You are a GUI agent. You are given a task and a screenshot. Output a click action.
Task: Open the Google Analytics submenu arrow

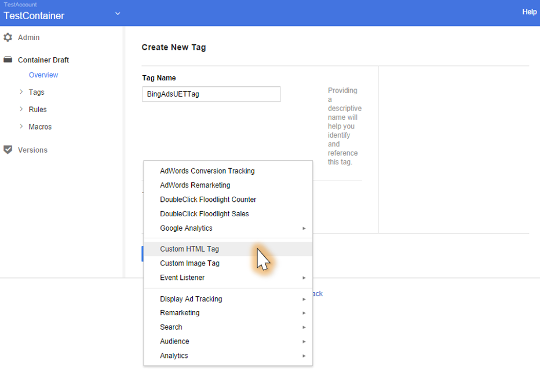pyautogui.click(x=304, y=228)
